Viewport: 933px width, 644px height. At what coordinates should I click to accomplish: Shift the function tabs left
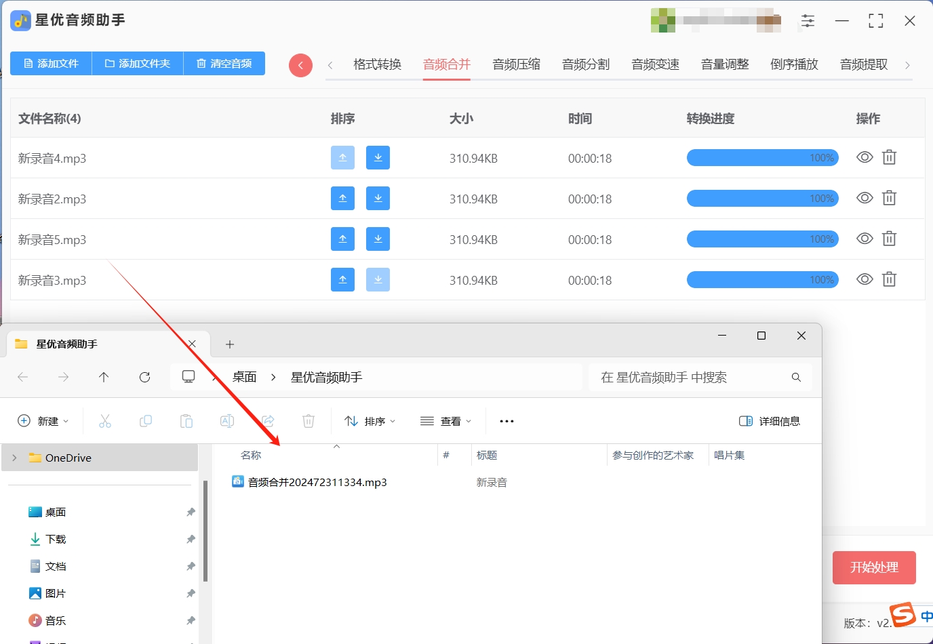pos(330,65)
